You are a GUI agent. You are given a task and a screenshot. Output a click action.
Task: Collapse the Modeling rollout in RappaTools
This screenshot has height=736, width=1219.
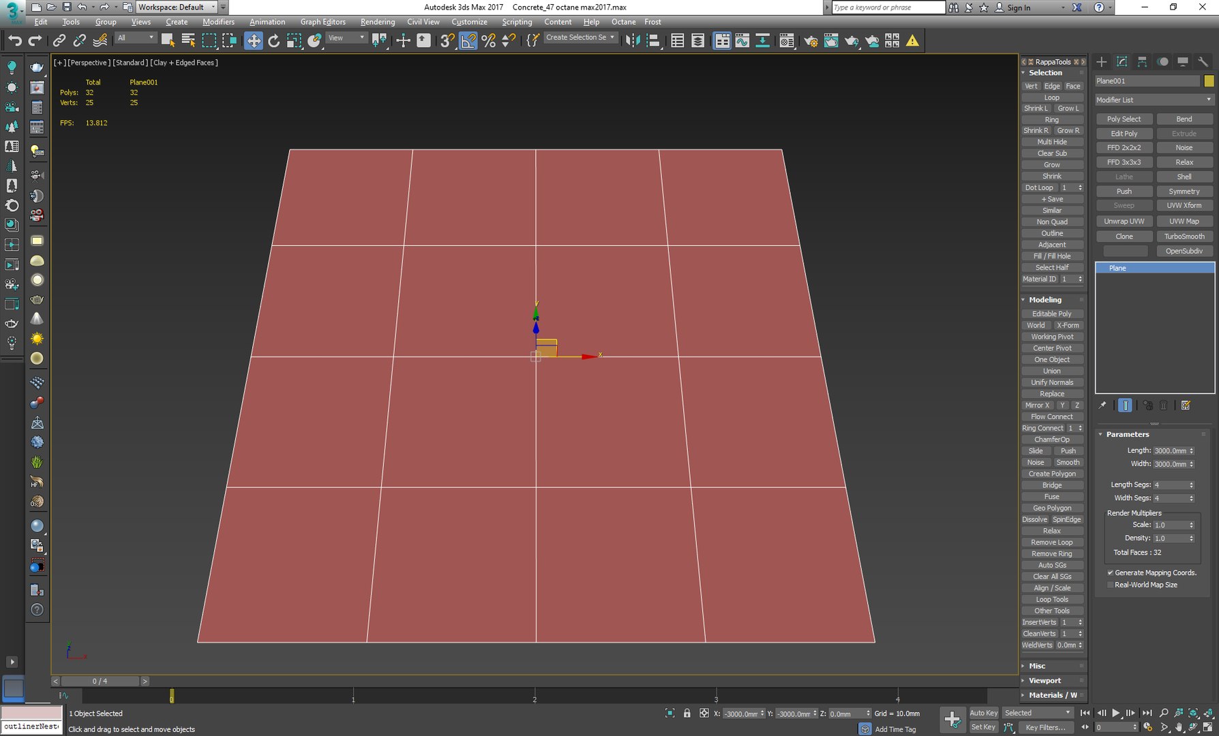pyautogui.click(x=1044, y=300)
